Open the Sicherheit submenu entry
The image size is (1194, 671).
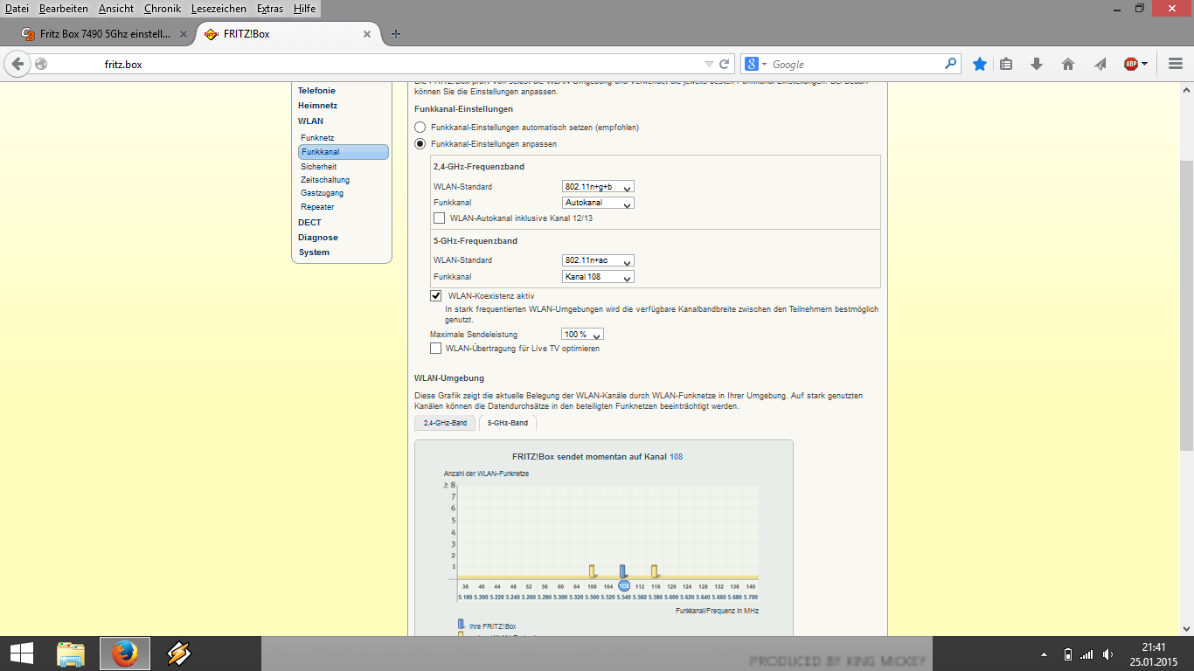click(318, 166)
